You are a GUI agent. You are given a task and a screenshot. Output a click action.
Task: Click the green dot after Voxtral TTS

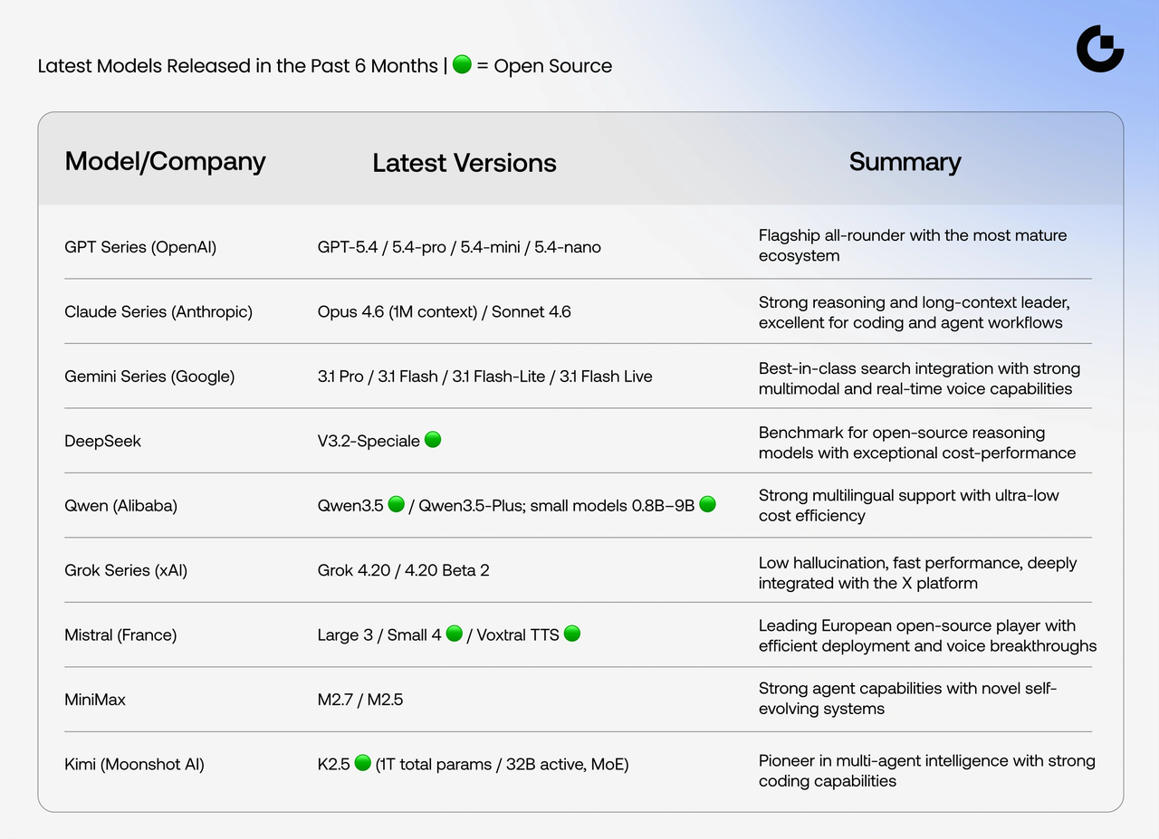click(571, 634)
